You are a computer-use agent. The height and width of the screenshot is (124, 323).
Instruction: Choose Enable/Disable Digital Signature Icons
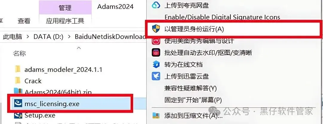[222, 17]
